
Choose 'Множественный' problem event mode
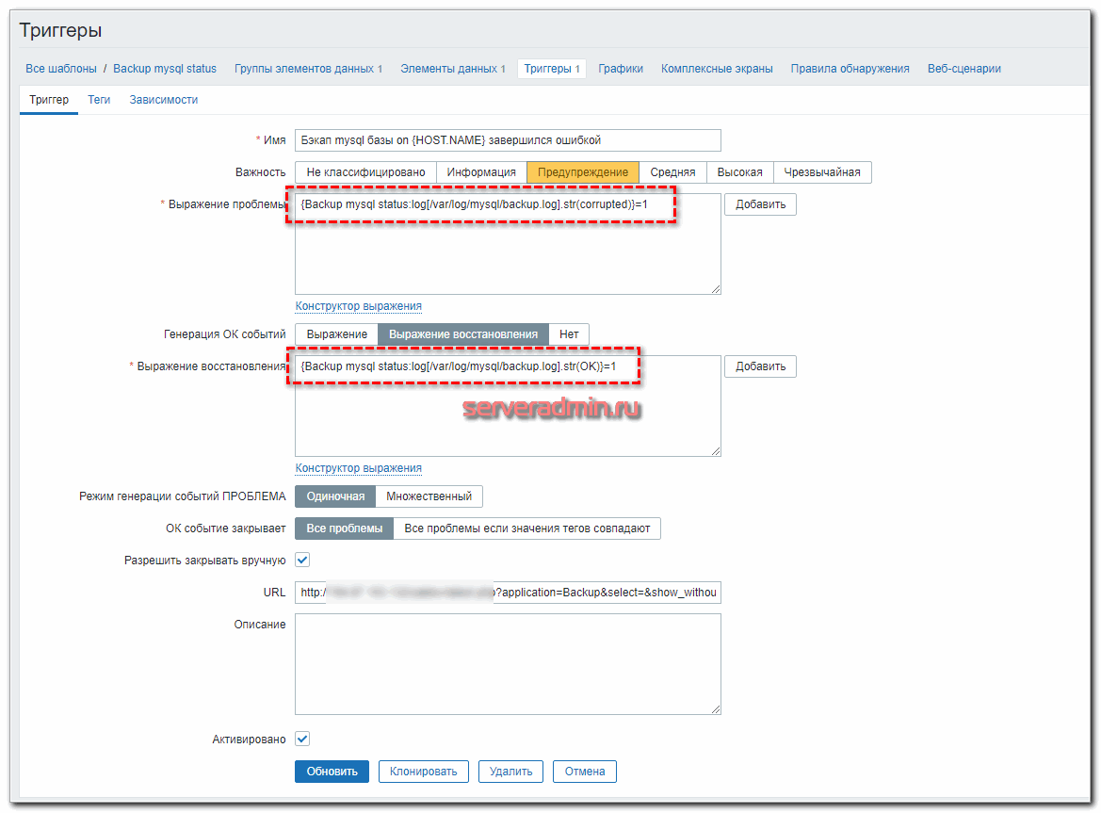[429, 496]
